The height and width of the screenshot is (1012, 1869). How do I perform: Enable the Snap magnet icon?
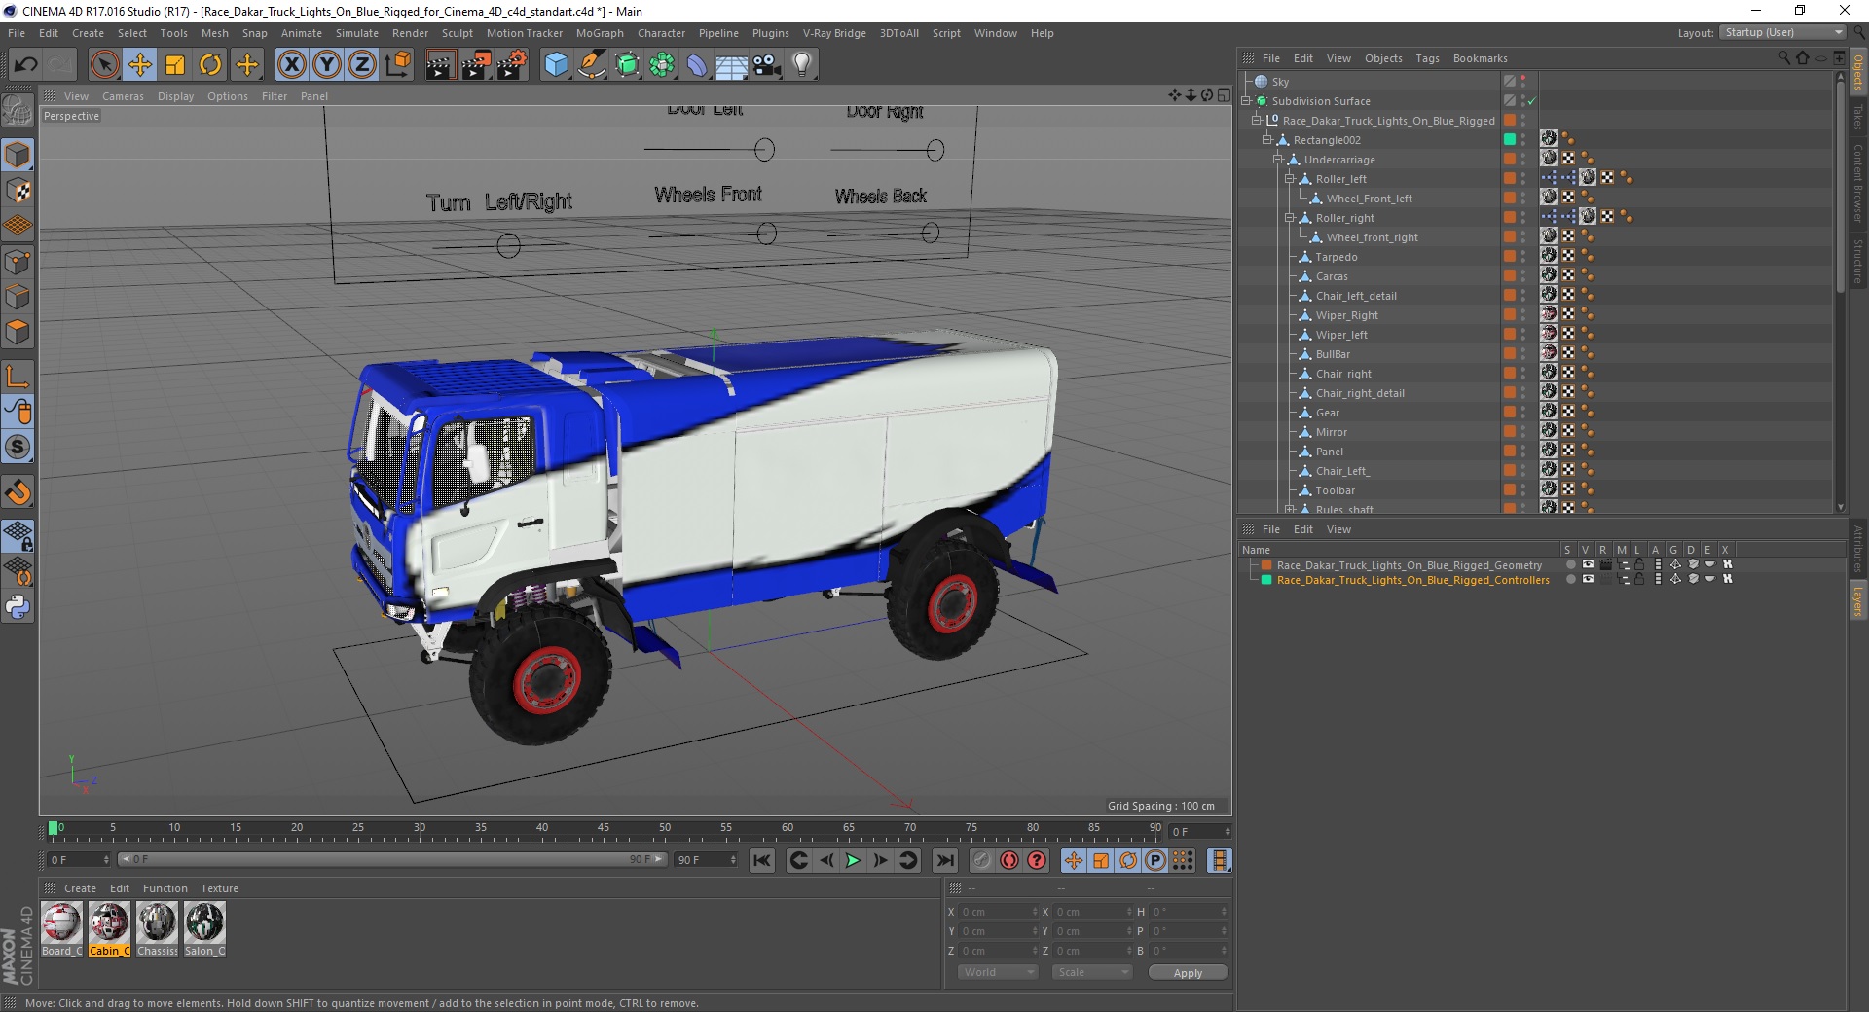coord(18,492)
